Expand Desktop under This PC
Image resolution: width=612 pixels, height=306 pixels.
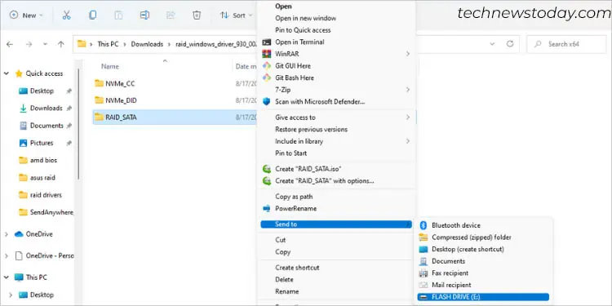click(11, 295)
